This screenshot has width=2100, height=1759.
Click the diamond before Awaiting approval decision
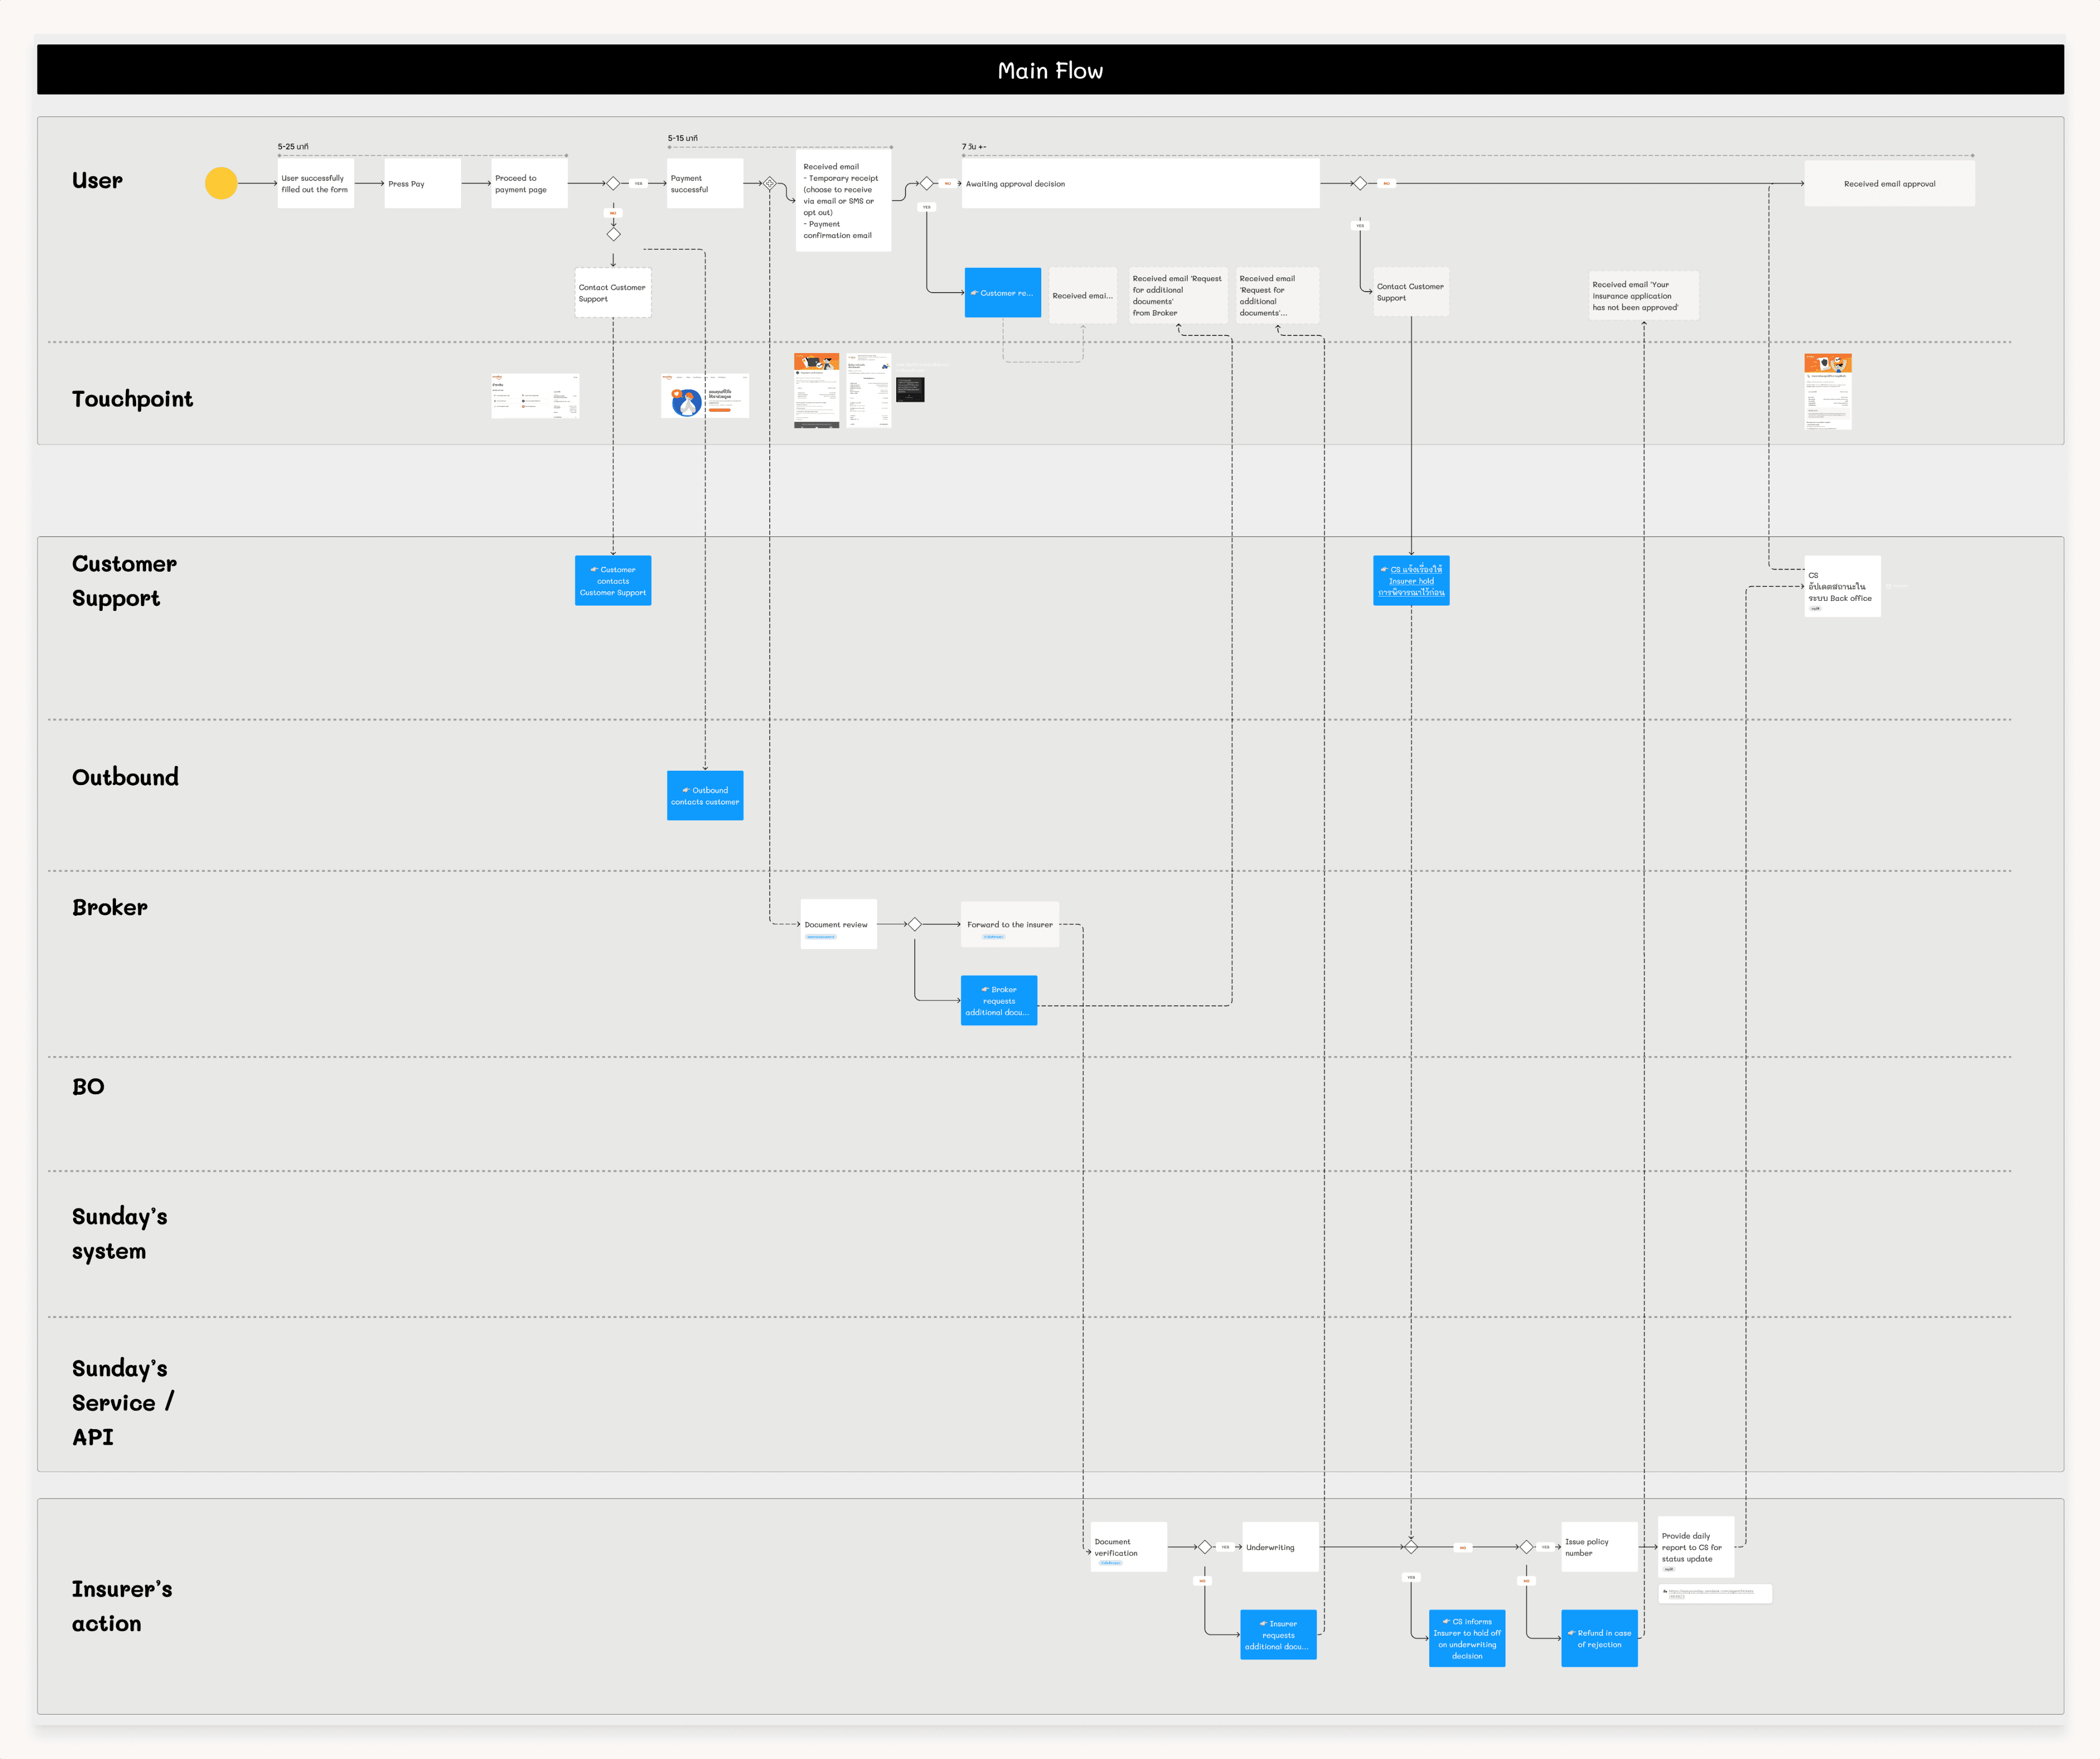point(926,183)
